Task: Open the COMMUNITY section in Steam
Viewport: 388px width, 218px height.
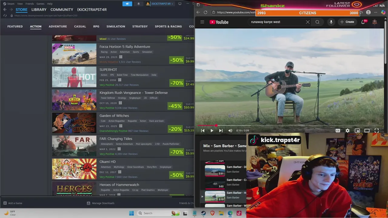Action: click(62, 10)
